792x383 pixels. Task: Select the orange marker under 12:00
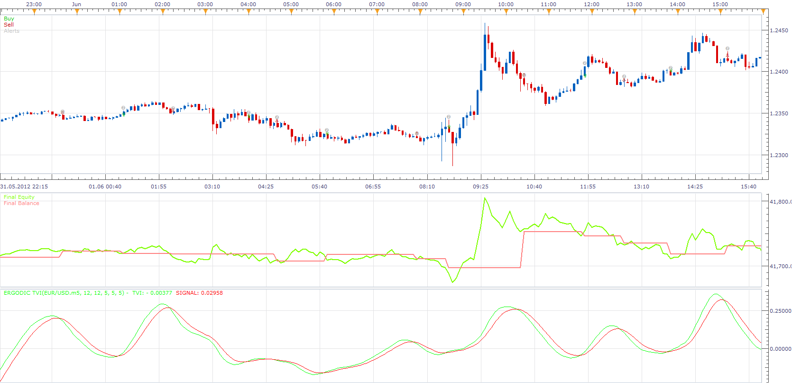pyautogui.click(x=592, y=11)
